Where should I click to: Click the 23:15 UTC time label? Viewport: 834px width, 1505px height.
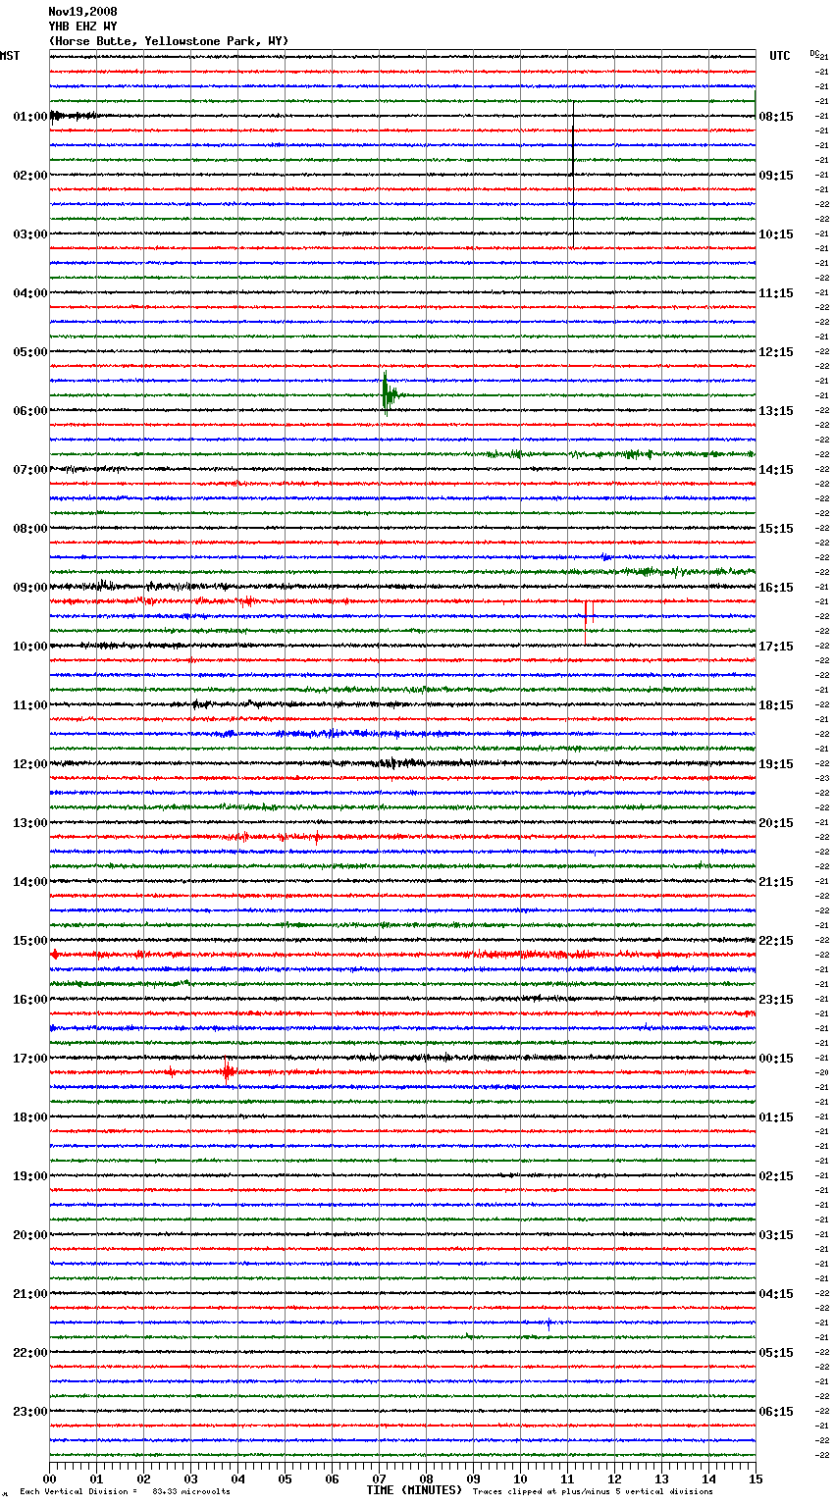(776, 1000)
